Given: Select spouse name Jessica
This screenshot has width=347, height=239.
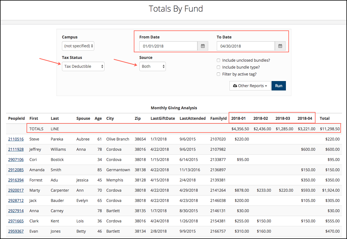Looking at the screenshot, I should tap(82, 180).
